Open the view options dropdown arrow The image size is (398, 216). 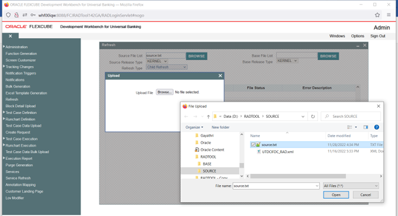(x=356, y=127)
